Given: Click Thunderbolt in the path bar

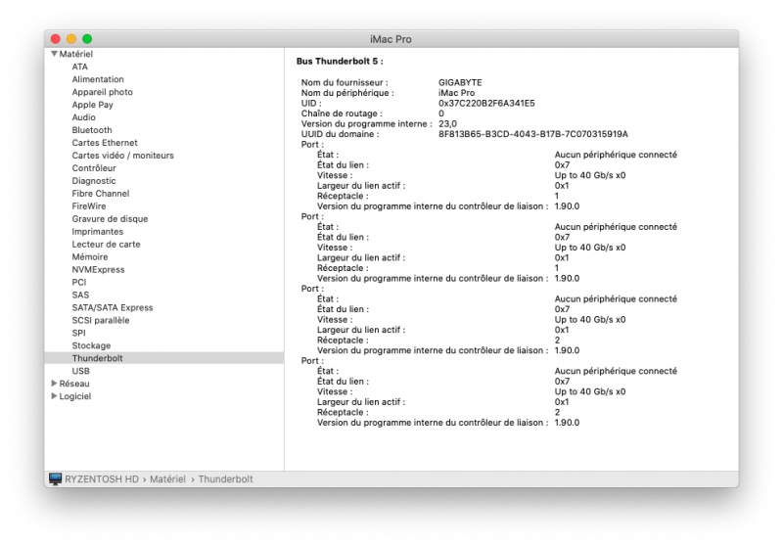Looking at the screenshot, I should click(x=226, y=479).
